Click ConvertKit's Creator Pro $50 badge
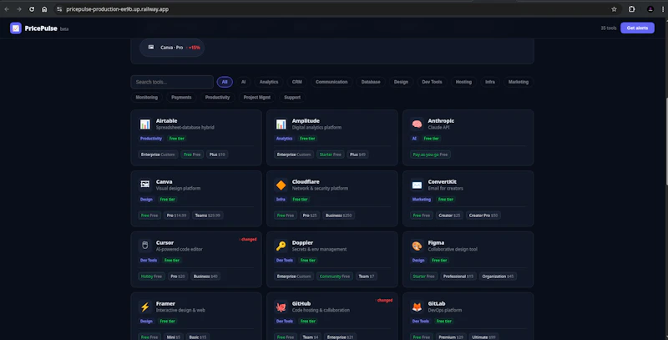 483,216
